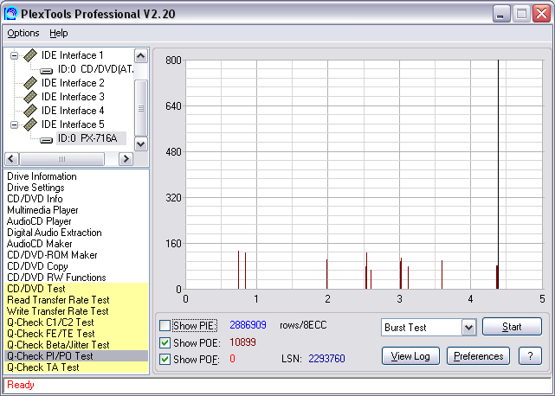
Task: Select IDE Interface 3 tree row
Action: (73, 97)
